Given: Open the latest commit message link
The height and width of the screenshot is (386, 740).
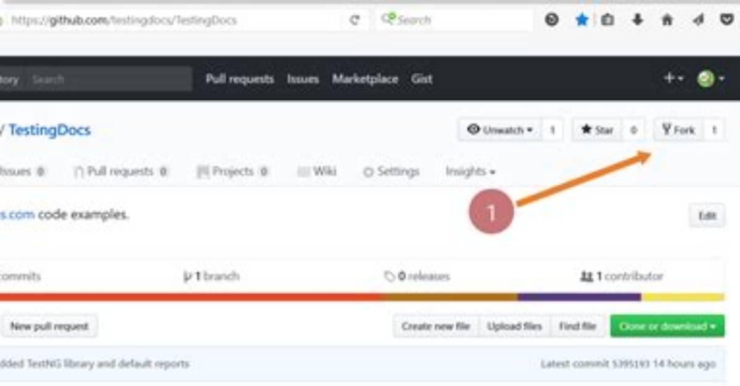Looking at the screenshot, I should click(x=94, y=364).
